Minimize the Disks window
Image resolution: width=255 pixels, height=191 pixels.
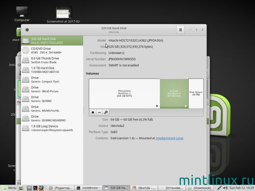point(190,30)
